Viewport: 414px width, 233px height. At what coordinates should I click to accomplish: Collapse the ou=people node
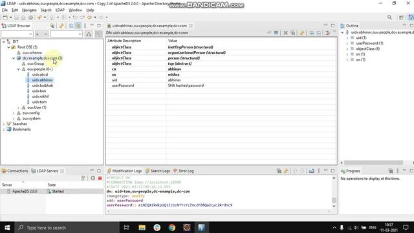(x=19, y=69)
